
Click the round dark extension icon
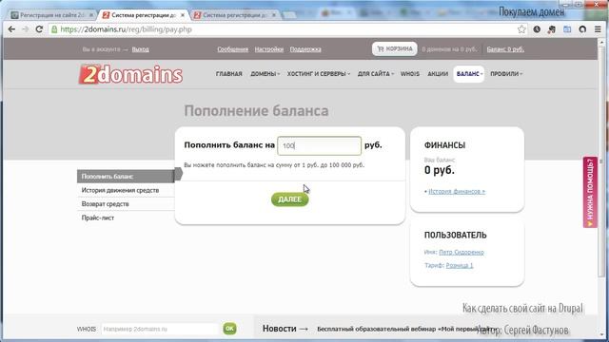(x=582, y=29)
